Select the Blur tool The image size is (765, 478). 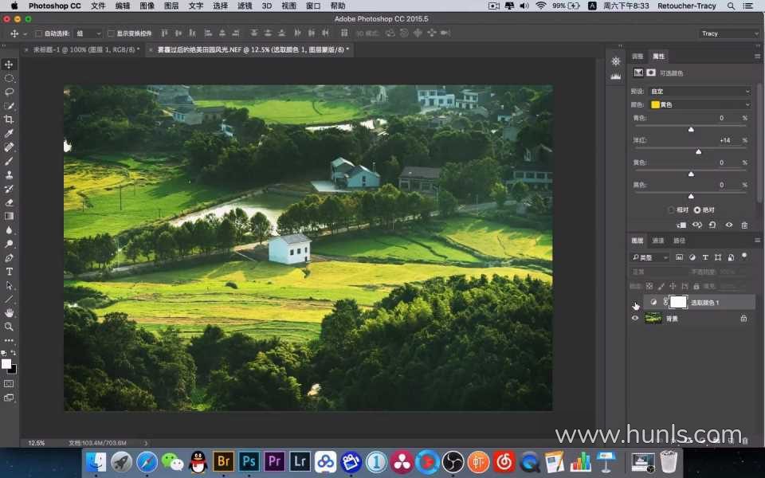[x=9, y=230]
